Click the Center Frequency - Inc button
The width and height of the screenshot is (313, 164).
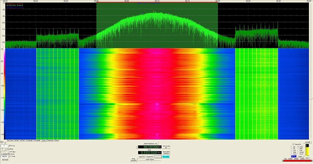pos(150,144)
